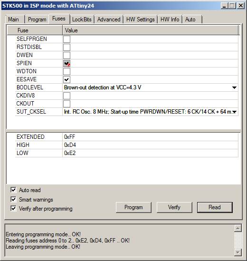Expand the BODLEVEL dropdown arrow
This screenshot has width=247, height=261.
(234, 87)
